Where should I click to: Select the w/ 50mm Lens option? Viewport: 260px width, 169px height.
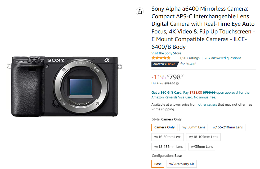click(x=194, y=127)
